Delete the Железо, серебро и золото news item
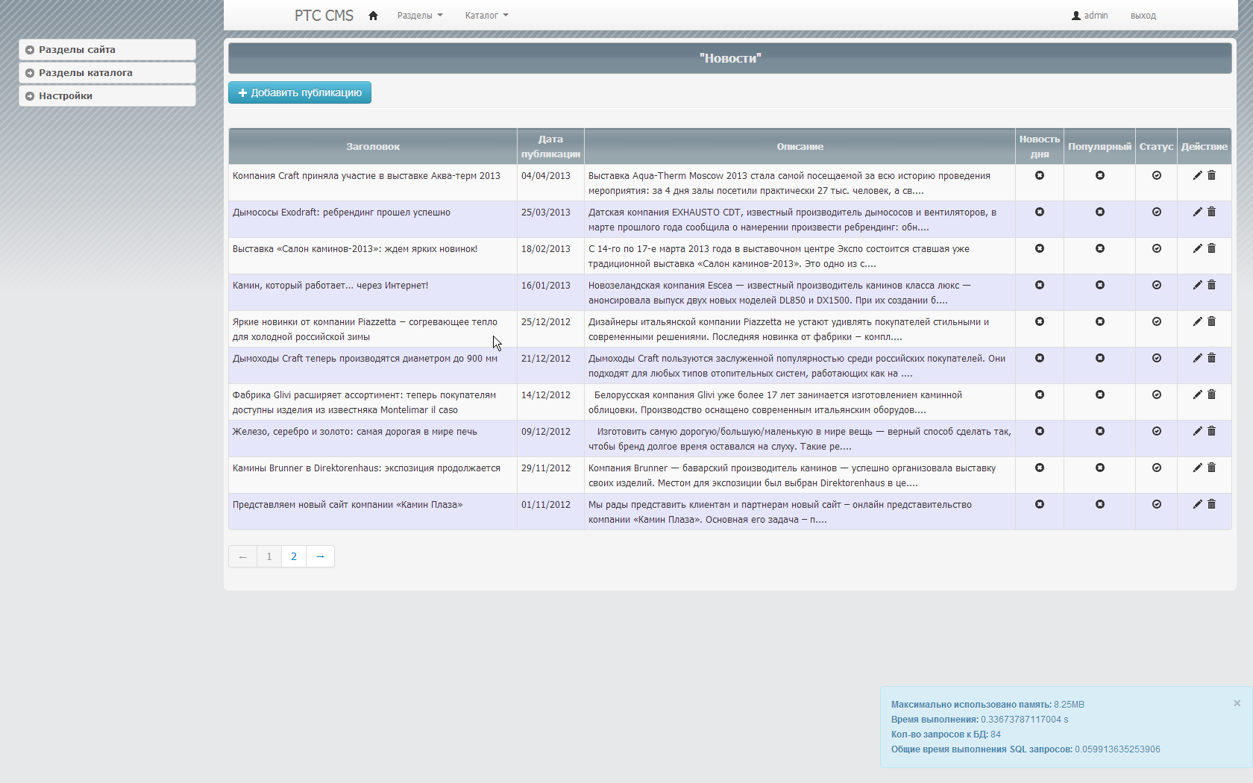 point(1211,431)
